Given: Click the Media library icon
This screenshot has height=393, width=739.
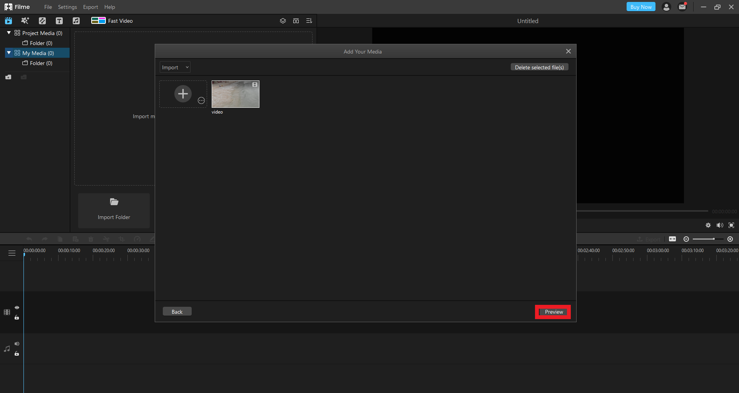Looking at the screenshot, I should click(x=8, y=21).
